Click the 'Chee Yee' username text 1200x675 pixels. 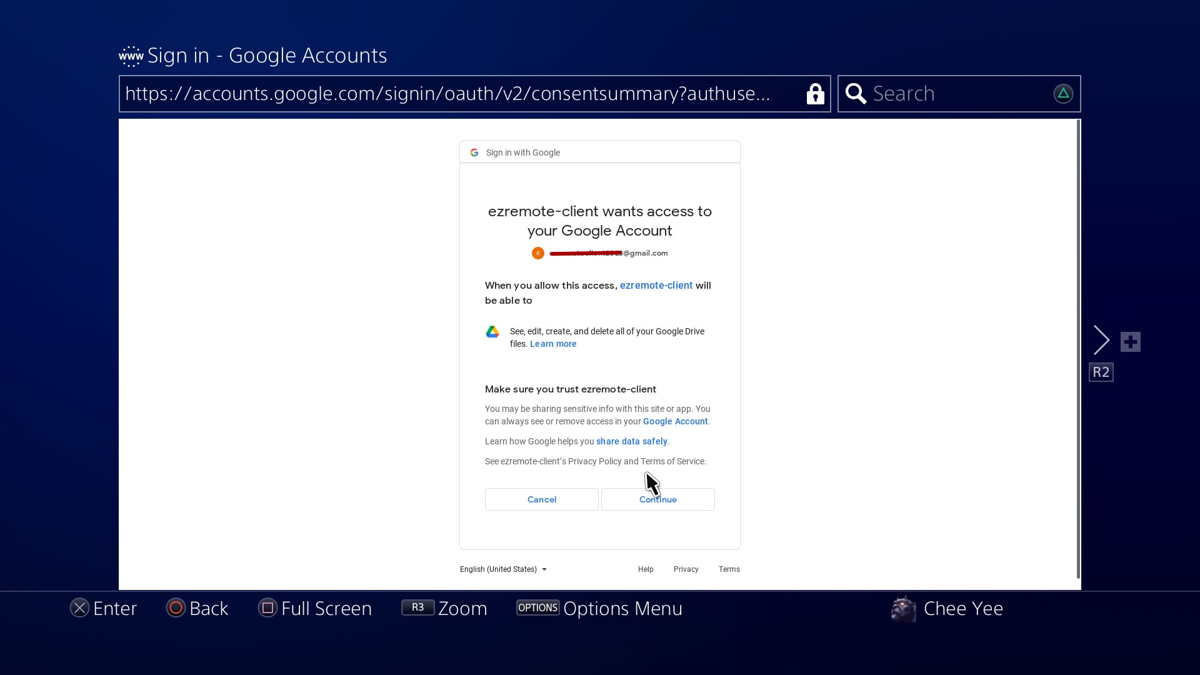(x=963, y=609)
